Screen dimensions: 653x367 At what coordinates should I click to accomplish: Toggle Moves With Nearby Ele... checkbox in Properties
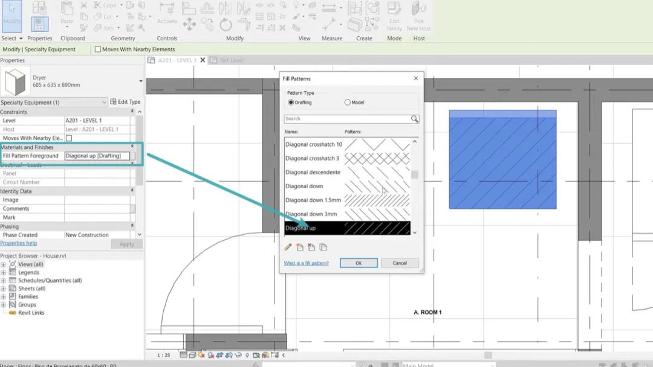coord(69,138)
